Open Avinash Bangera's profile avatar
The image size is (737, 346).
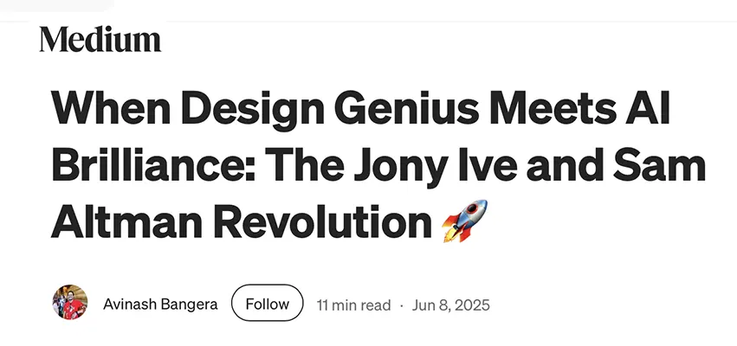(70, 302)
